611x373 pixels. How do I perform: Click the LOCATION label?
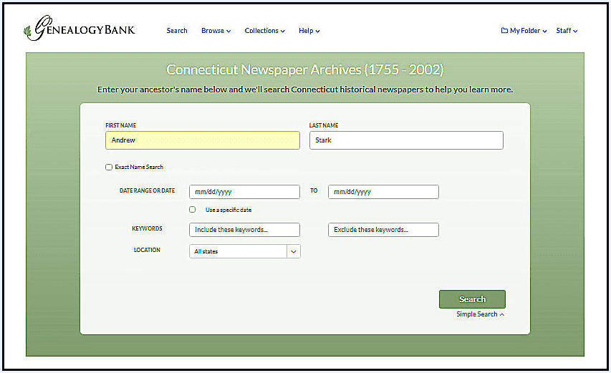(x=147, y=250)
